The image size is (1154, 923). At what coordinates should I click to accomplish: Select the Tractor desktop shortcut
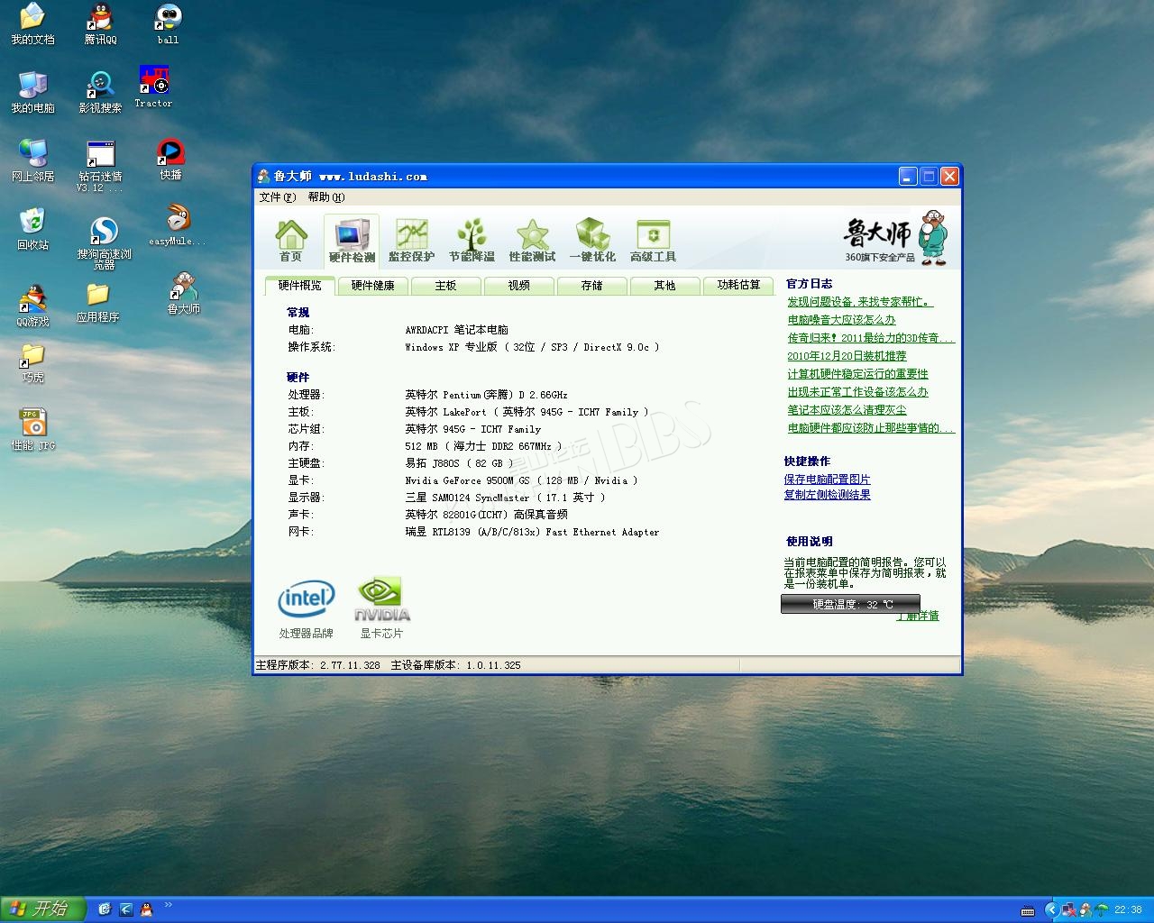[x=153, y=87]
